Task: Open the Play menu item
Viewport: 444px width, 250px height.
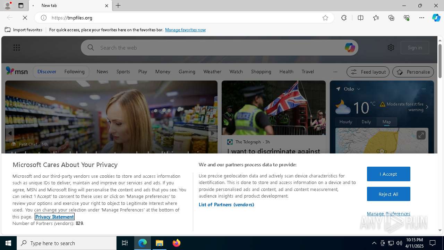Action: (x=143, y=72)
